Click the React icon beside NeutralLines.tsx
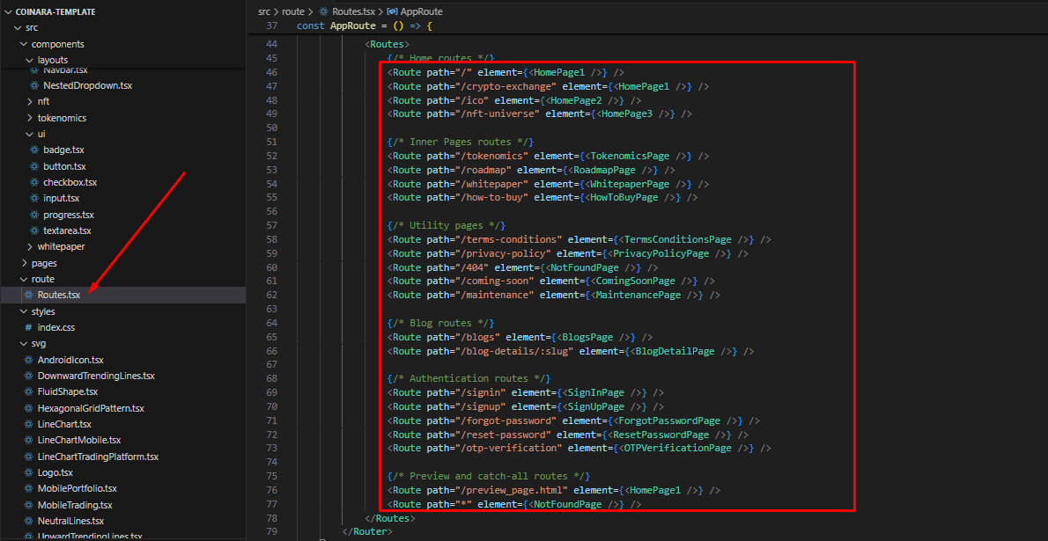Viewport: 1048px width, 541px height. [28, 521]
